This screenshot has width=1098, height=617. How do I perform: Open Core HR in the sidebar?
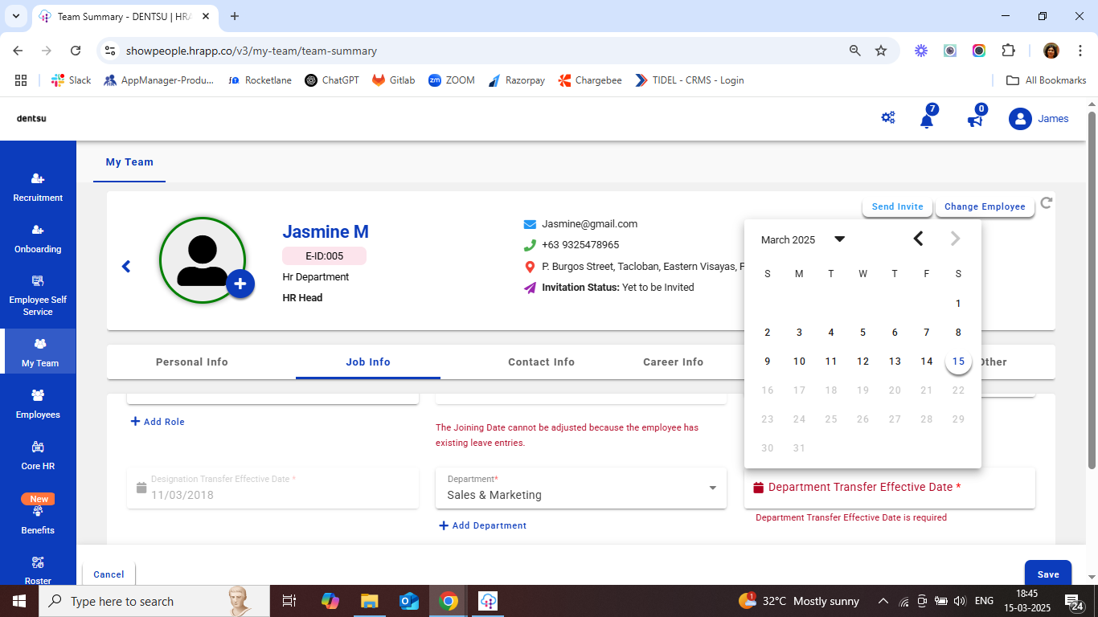coord(38,456)
